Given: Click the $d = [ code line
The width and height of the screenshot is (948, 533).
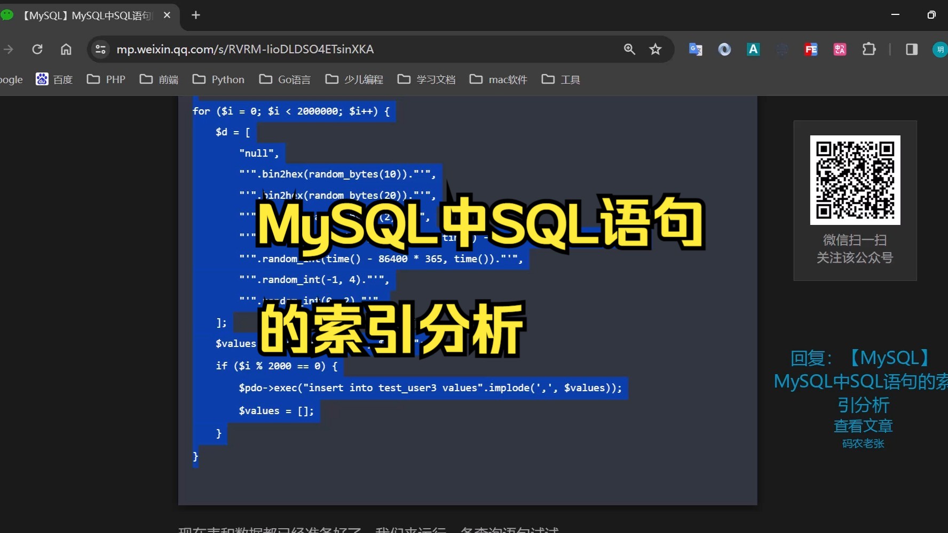Looking at the screenshot, I should pos(233,132).
